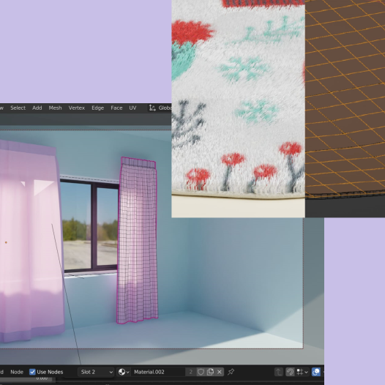Unlink Material.002 with the X icon
Screen dimensions: 385x385
[x=220, y=372]
